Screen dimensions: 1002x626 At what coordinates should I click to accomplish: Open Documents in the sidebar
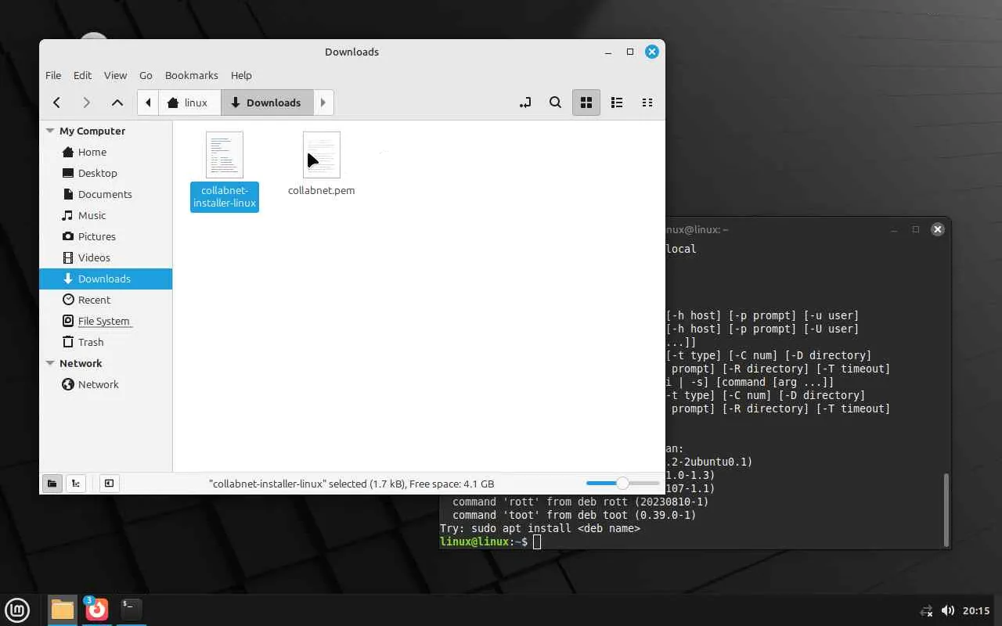(x=106, y=194)
